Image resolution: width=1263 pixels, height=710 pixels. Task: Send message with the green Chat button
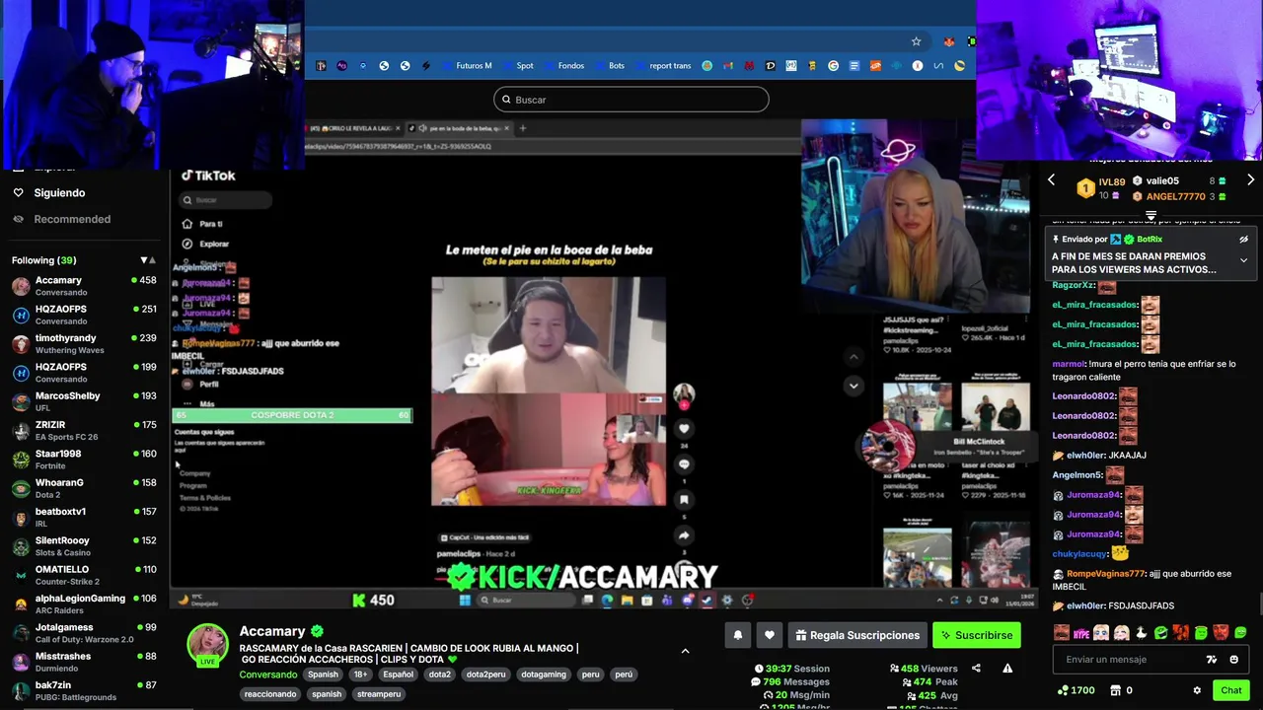pyautogui.click(x=1231, y=690)
